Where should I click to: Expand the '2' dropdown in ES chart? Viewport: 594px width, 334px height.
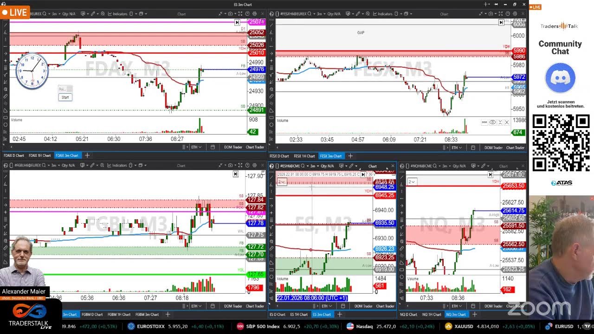[282, 182]
